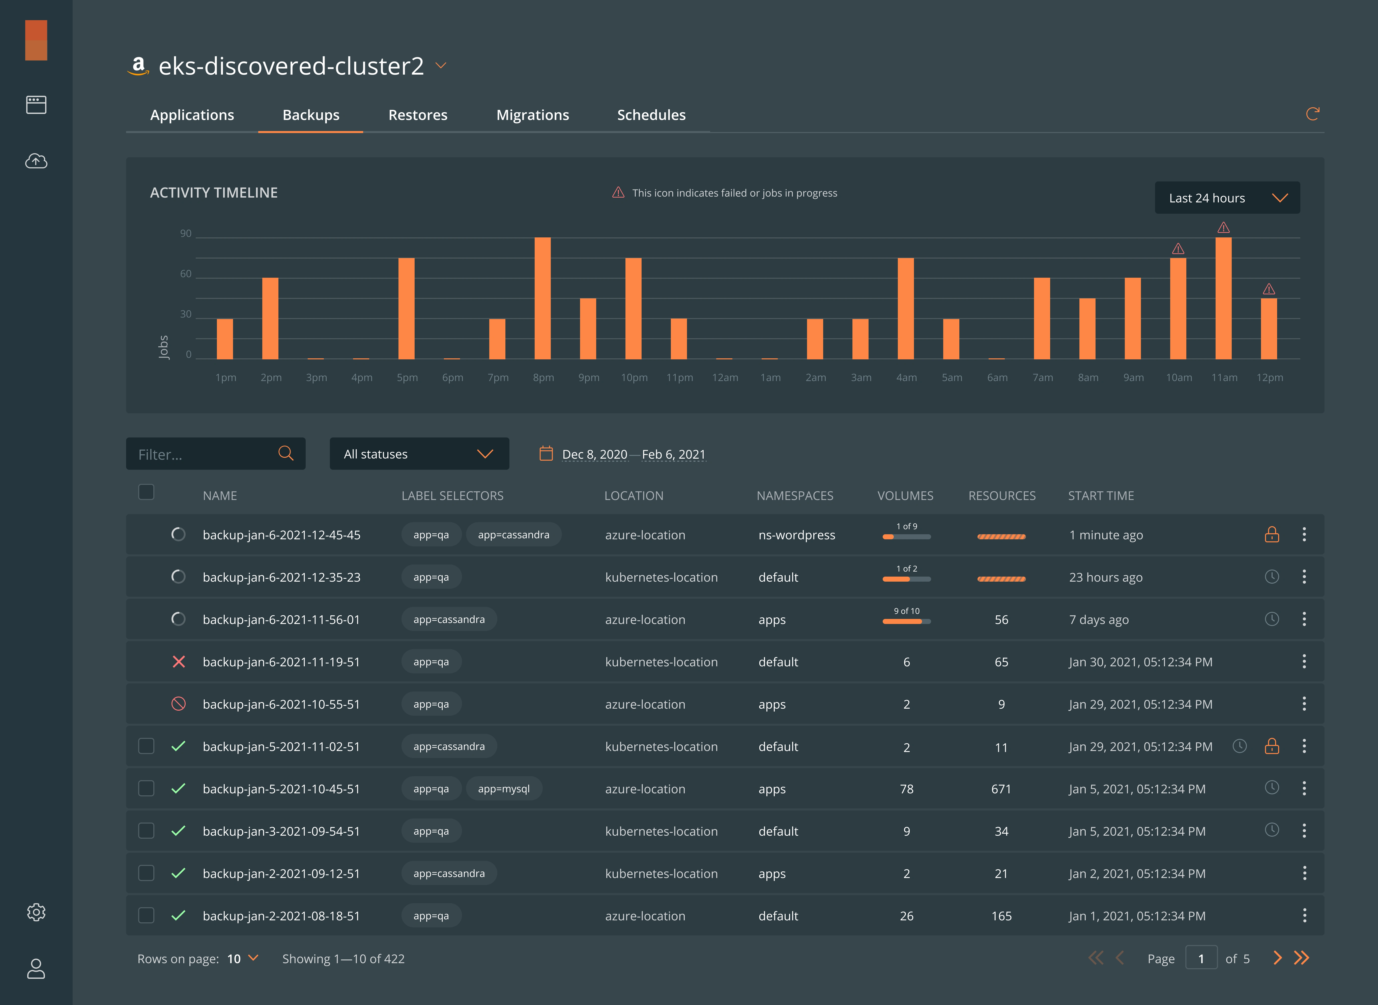Select checkbox for backup-jan-3-2021-09-54-51

click(x=146, y=830)
